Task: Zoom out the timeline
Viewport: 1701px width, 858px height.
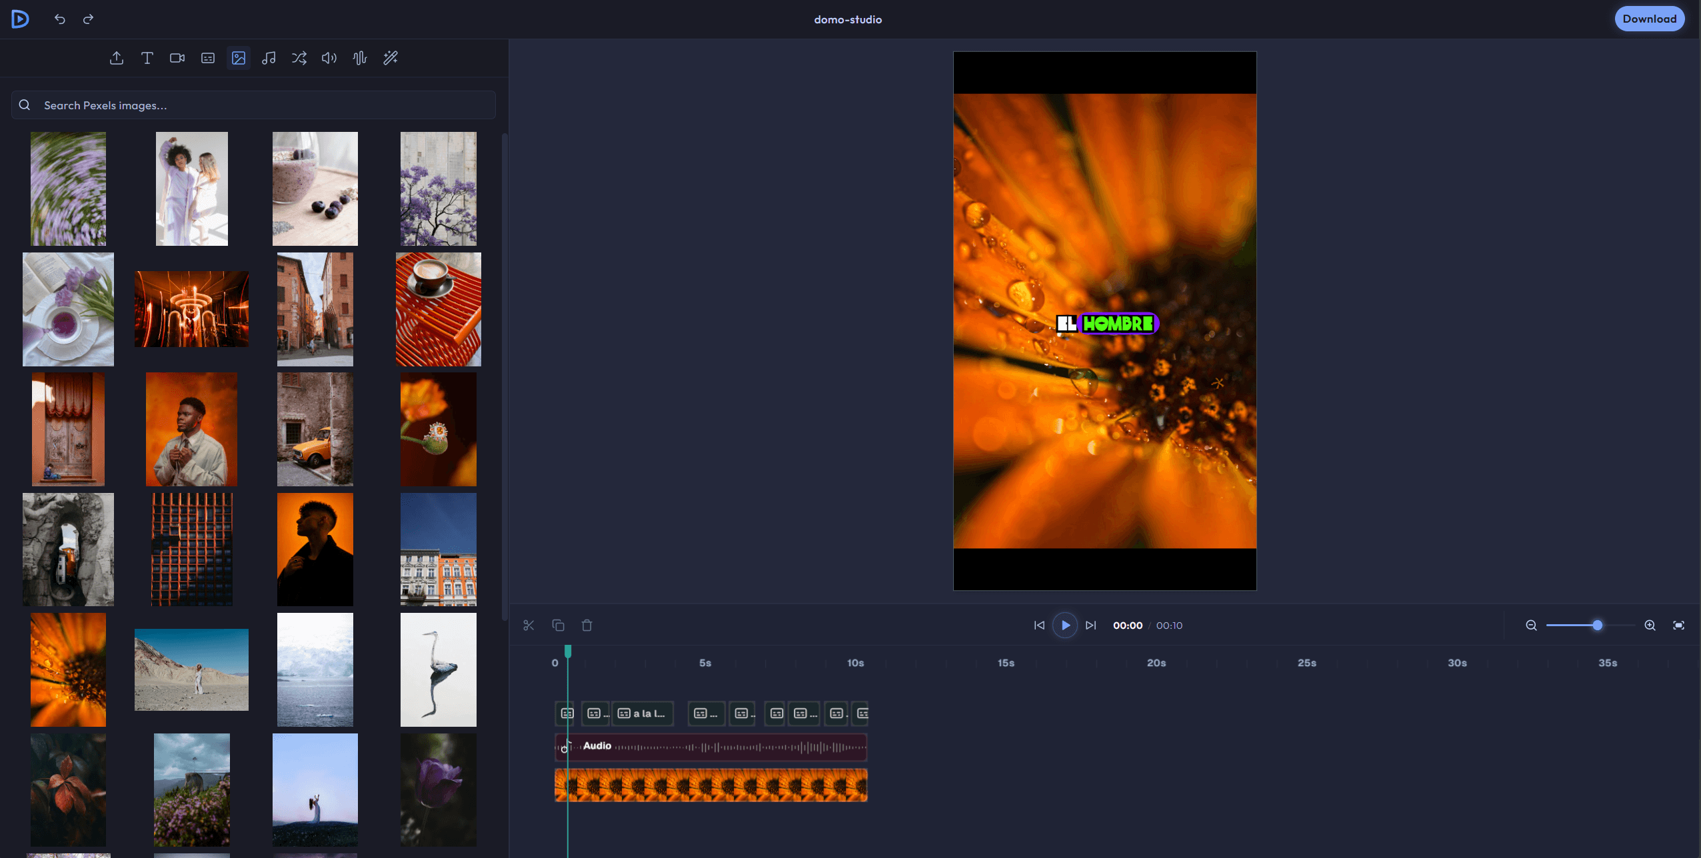Action: point(1531,626)
